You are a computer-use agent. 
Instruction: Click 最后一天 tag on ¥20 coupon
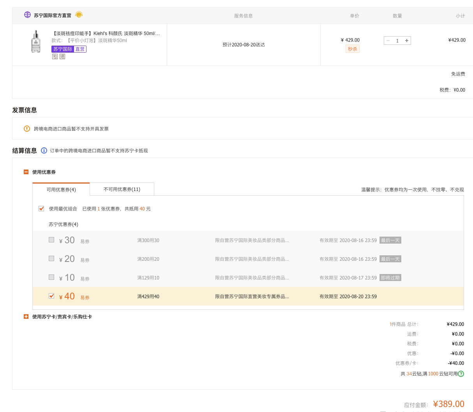click(390, 259)
